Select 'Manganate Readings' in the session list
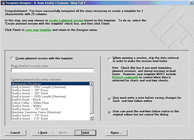Viewport: 194px width, 140px height. click(x=51, y=84)
